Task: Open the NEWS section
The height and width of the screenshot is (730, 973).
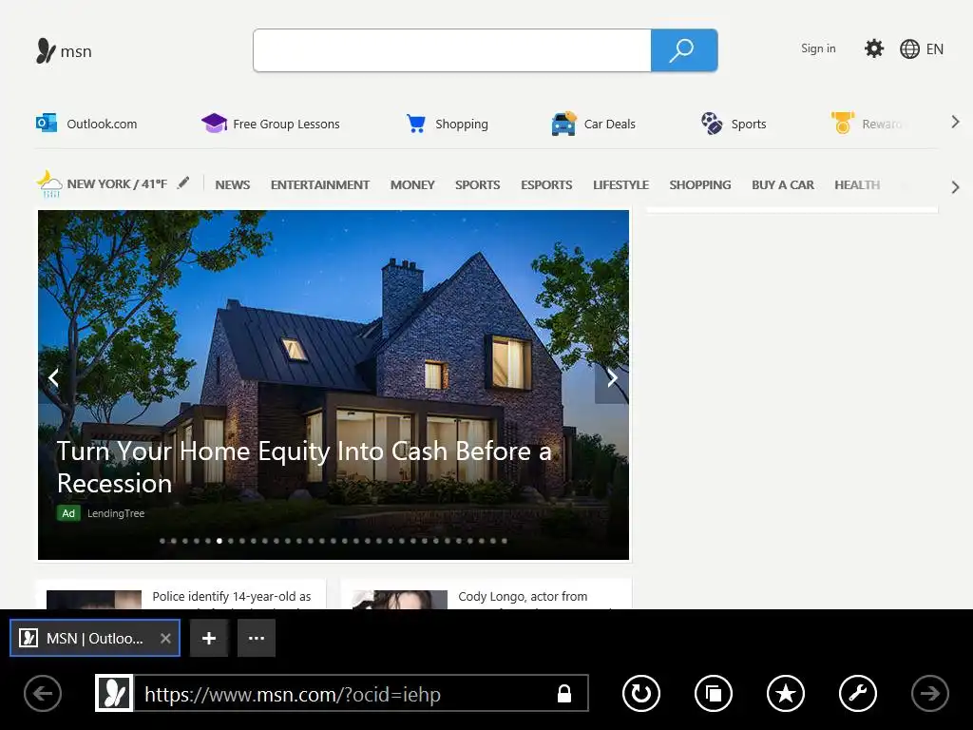Action: (x=233, y=185)
